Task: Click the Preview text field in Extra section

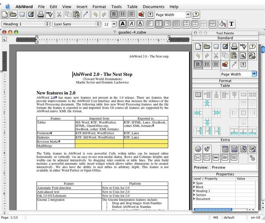Action: [x=234, y=167]
